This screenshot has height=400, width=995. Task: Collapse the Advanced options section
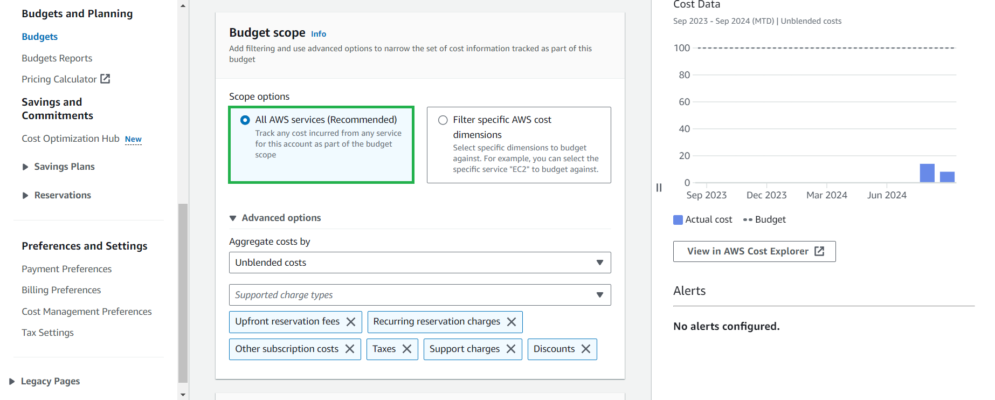point(275,218)
